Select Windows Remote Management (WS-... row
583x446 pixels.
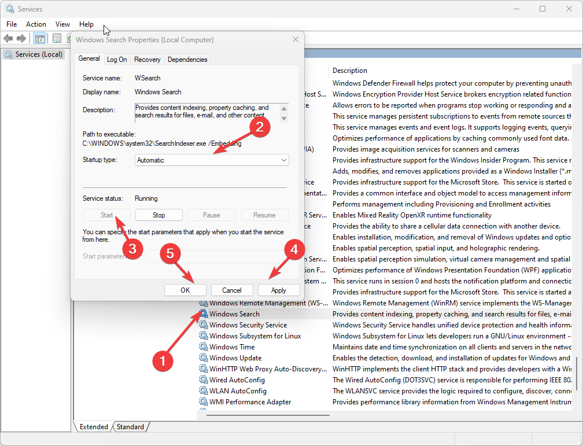pos(385,303)
